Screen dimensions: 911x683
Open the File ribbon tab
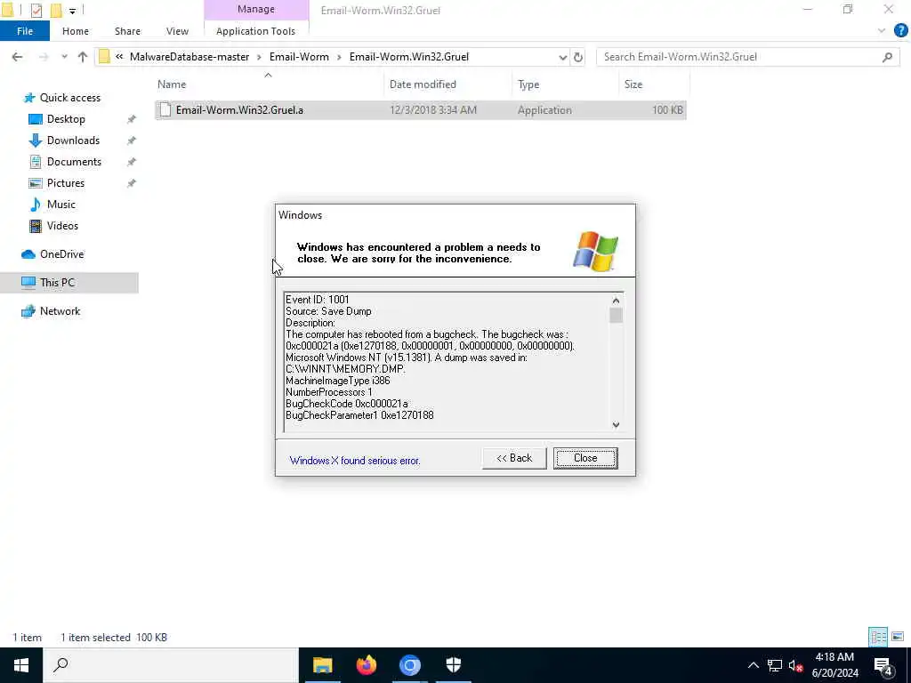coord(25,31)
